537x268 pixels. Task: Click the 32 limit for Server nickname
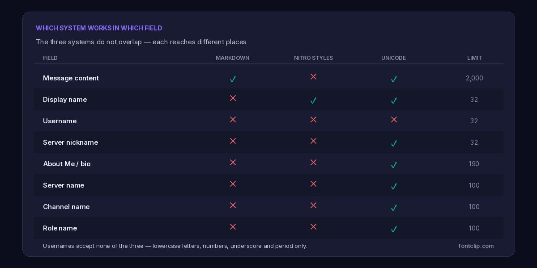(x=474, y=142)
